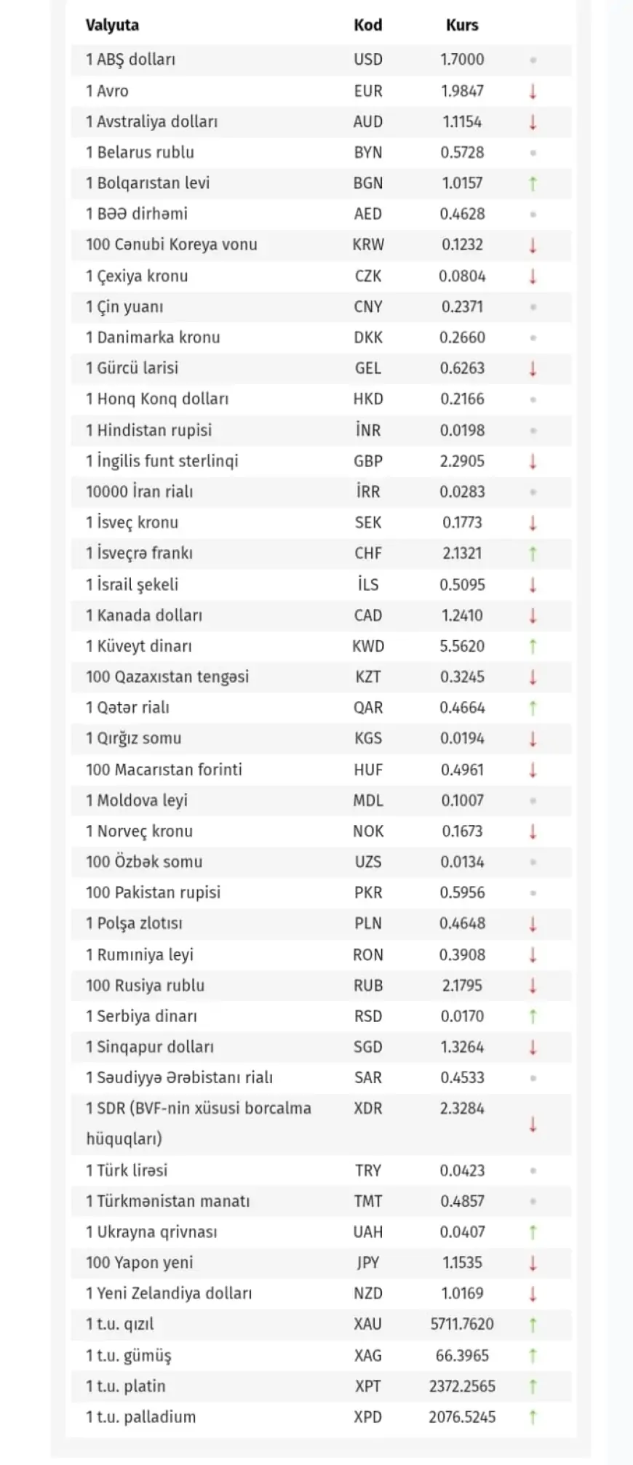Click the green up arrow for XAU gold
Image resolution: width=633 pixels, height=1465 pixels.
pos(533,1325)
